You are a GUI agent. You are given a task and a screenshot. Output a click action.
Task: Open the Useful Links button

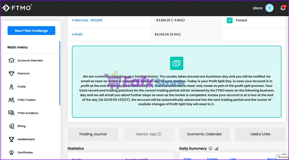coord(260,134)
